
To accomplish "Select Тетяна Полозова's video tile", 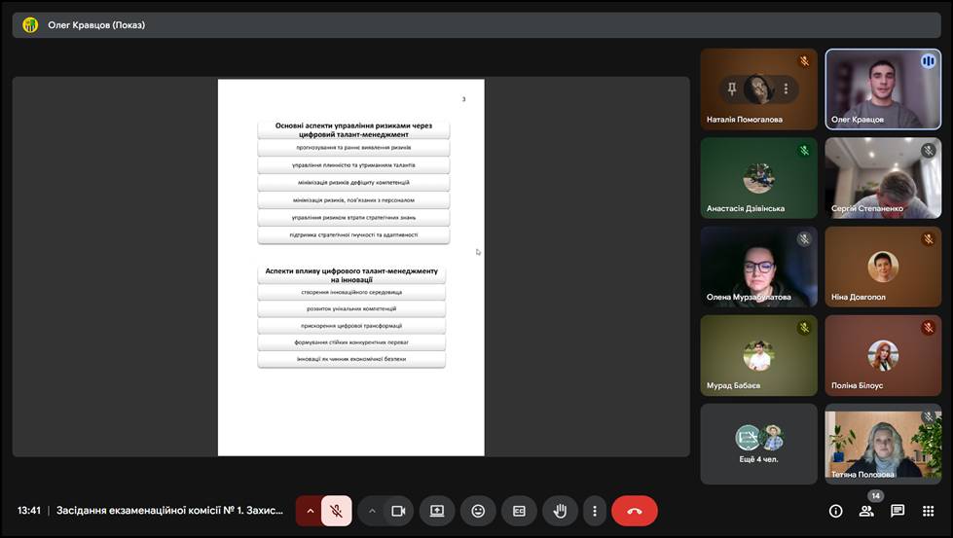I will pyautogui.click(x=883, y=444).
